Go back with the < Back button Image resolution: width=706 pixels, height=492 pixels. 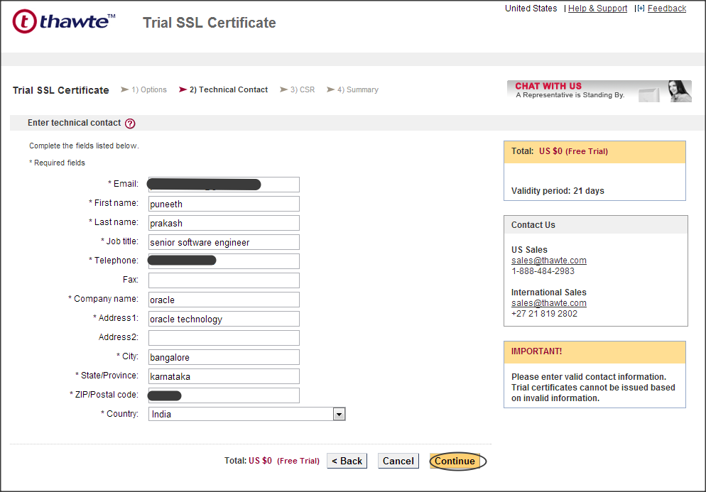[347, 461]
